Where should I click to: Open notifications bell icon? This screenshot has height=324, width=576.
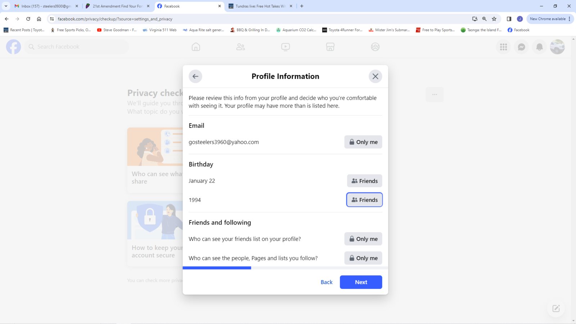[539, 47]
